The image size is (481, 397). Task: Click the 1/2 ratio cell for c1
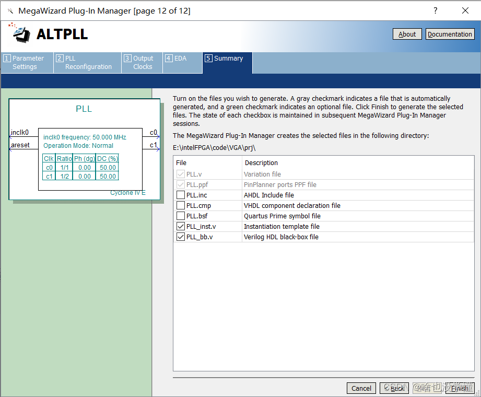point(64,177)
